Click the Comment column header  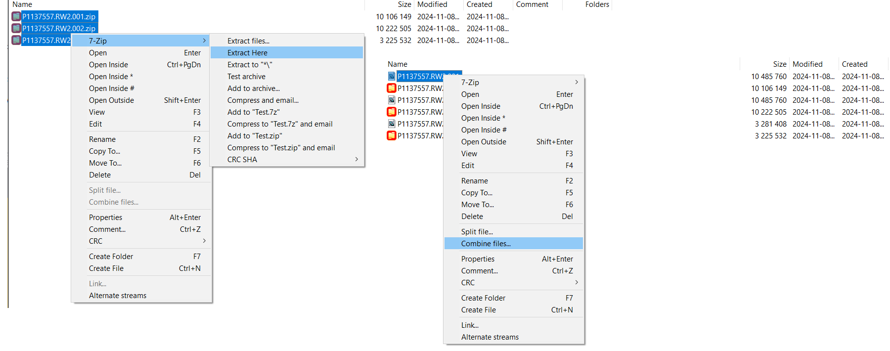532,4
